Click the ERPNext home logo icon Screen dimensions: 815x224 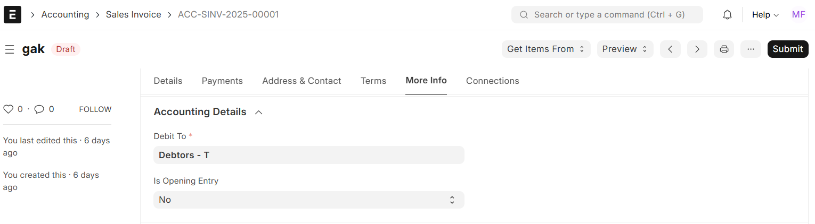tap(12, 15)
